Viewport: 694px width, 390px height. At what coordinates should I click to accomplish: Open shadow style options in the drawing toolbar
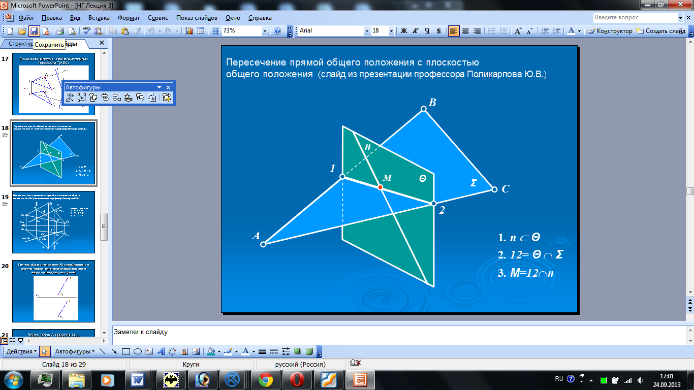pyautogui.click(x=298, y=351)
